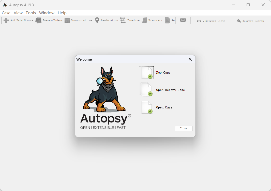Click the New Case document icon
This screenshot has width=271, height=191.
click(146, 73)
